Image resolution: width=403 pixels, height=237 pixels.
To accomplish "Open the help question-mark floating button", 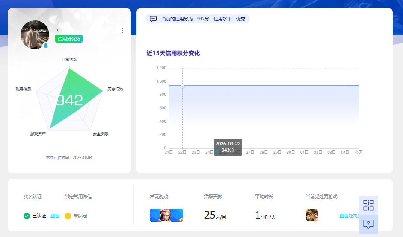I will [368, 224].
